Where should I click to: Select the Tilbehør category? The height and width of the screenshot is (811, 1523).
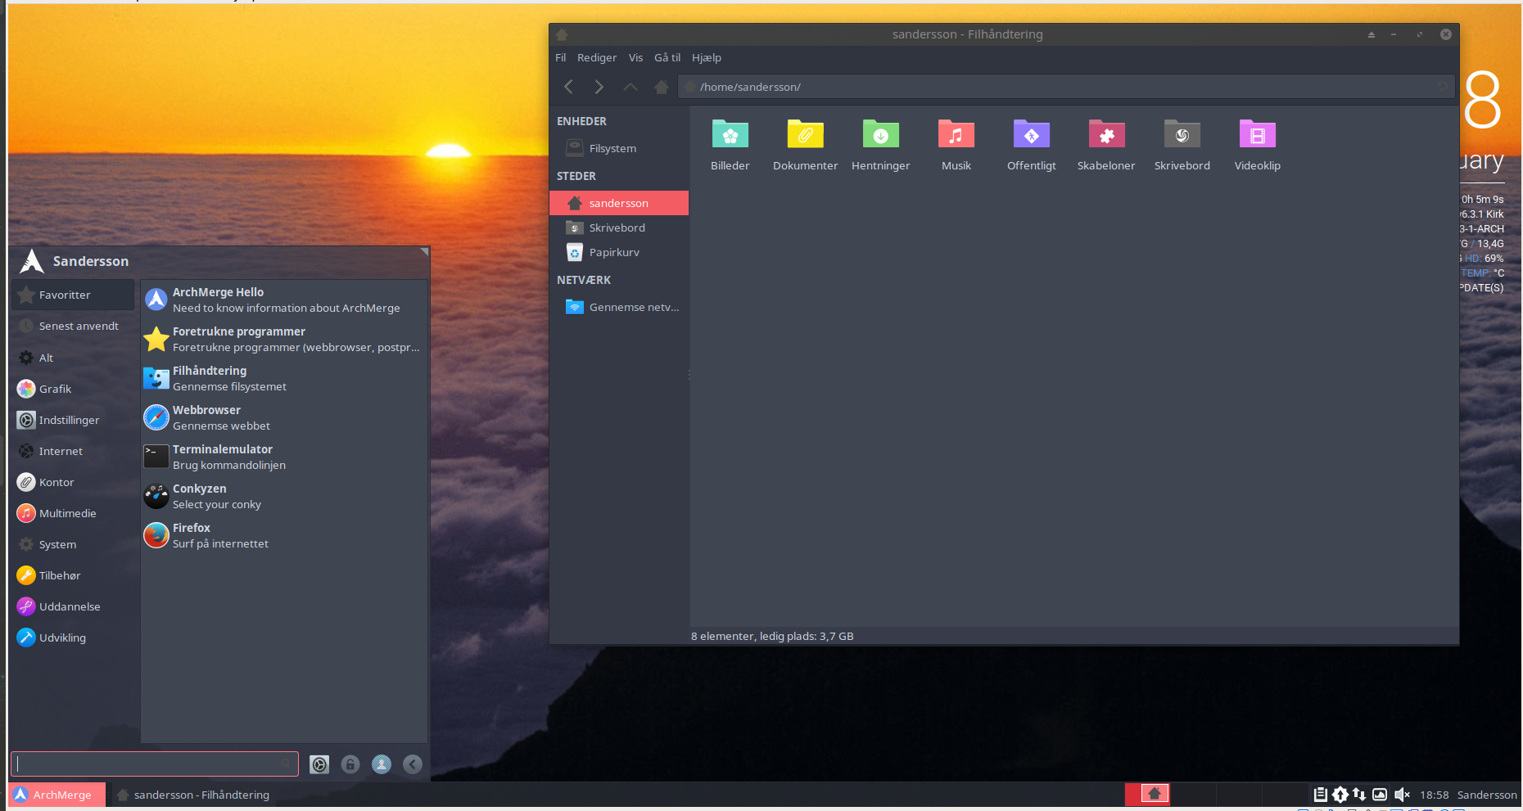(73, 575)
